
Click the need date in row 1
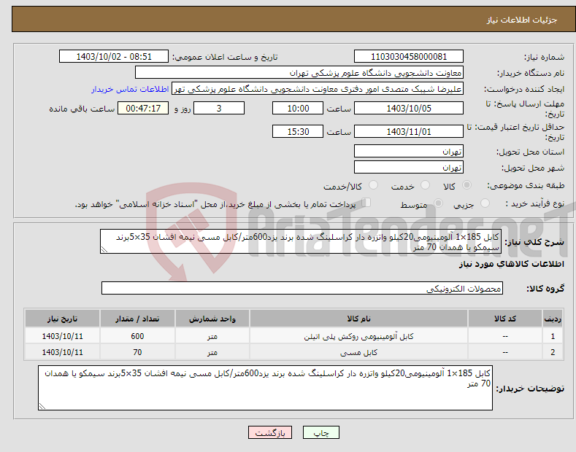(x=63, y=336)
